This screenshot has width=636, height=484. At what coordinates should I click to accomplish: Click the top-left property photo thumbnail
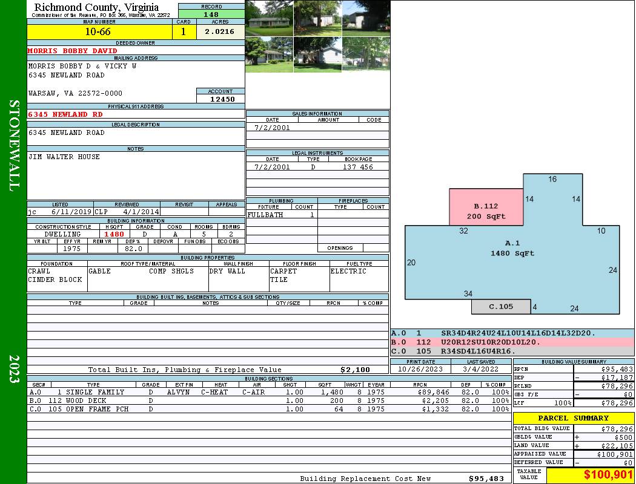270,18
